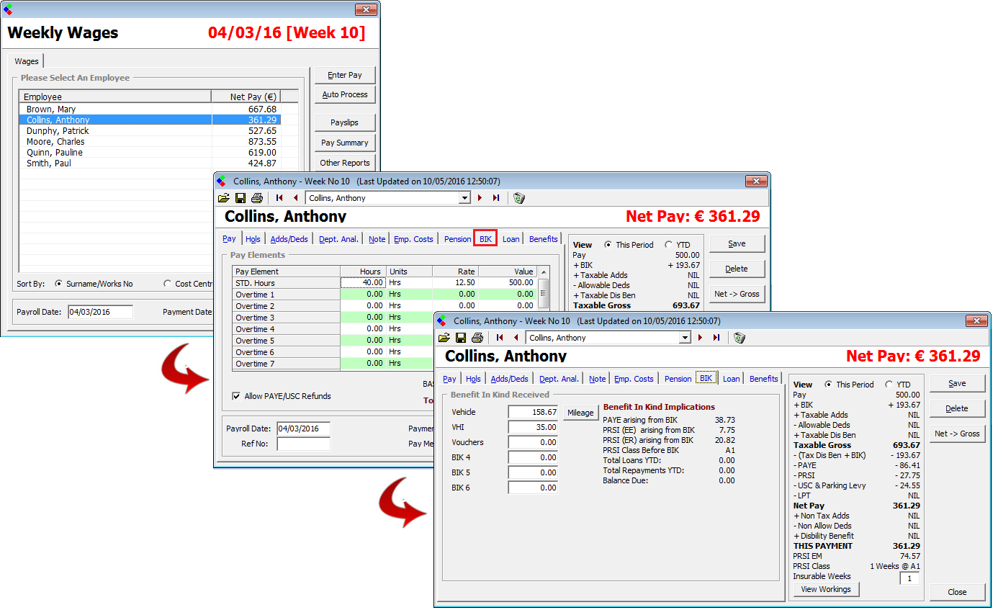Screen dimensions: 993x610
Task: Click the printer icon in the front BIK window
Action: click(x=477, y=338)
